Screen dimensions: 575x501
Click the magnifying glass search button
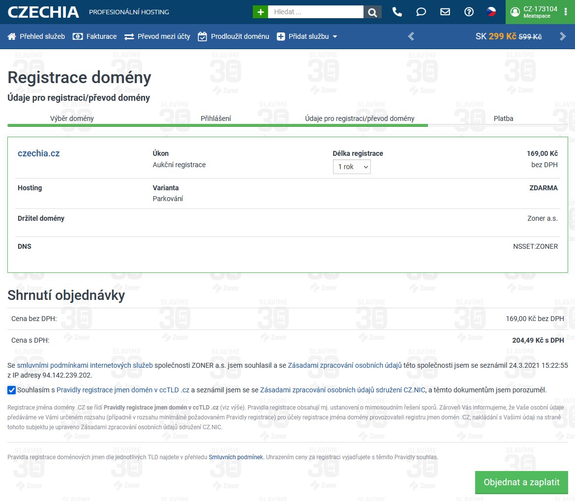[372, 12]
